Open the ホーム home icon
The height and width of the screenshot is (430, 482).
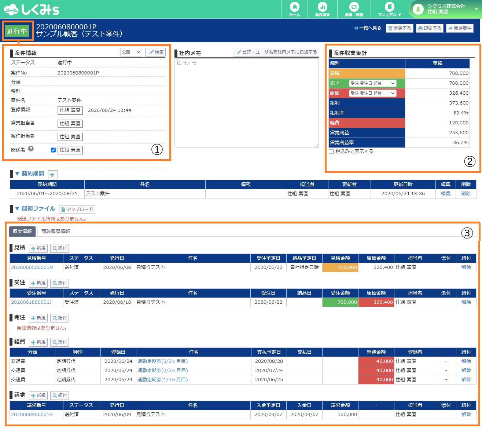point(295,9)
